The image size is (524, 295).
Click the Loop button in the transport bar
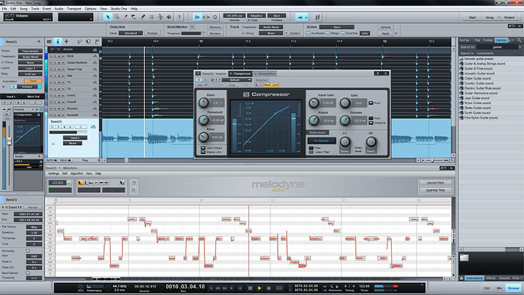click(x=279, y=288)
